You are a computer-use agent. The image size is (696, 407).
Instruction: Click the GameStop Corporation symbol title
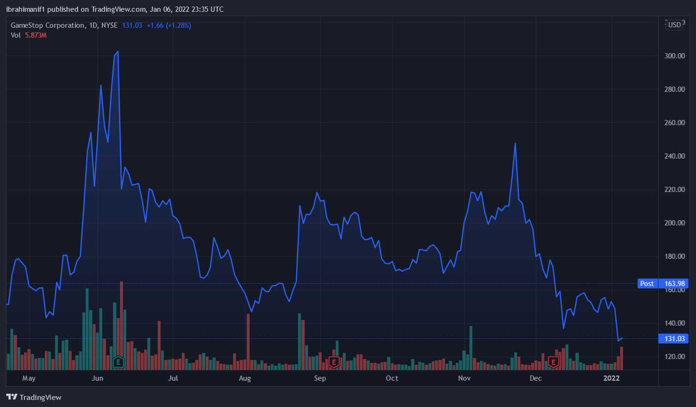(x=48, y=25)
